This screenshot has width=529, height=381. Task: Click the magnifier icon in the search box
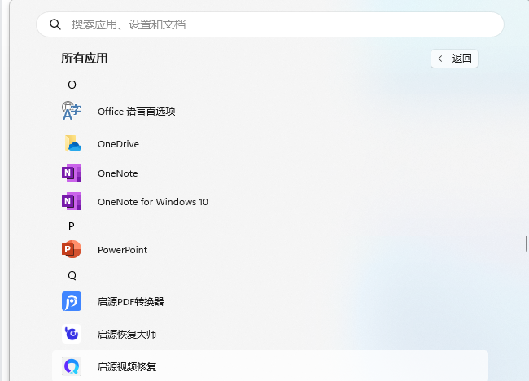click(55, 24)
